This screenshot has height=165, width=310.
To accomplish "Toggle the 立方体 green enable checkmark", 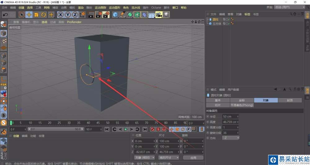I will (228, 23).
